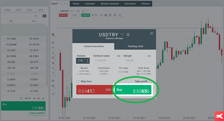Open the News tab
224x121 pixels.
(76, 4)
